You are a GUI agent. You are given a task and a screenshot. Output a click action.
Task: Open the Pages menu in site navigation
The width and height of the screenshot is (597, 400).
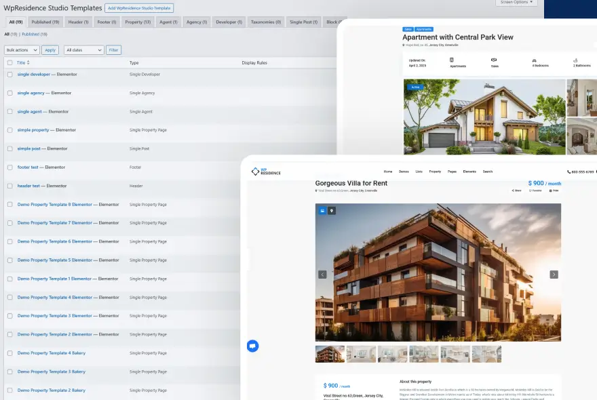pos(452,172)
